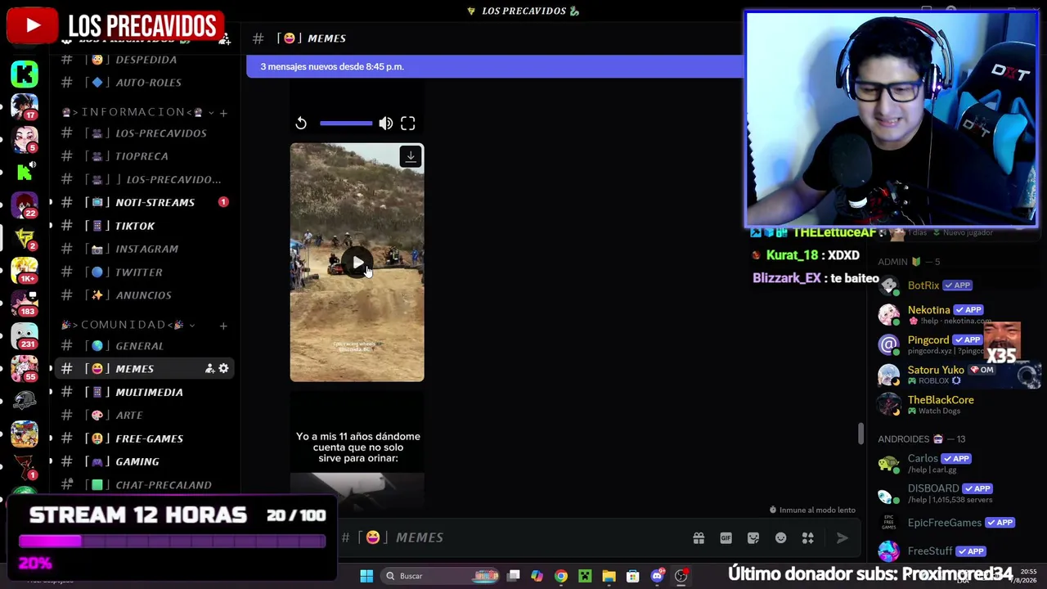Collapse the INFORMACION category

(x=137, y=112)
